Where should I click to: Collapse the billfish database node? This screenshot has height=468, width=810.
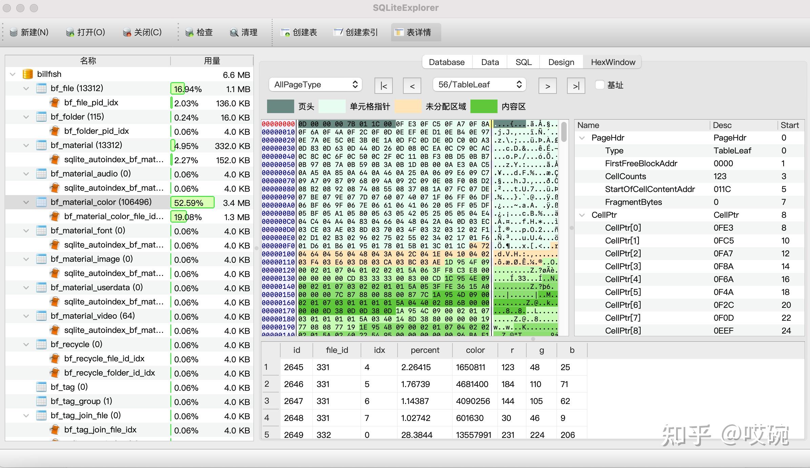tap(13, 74)
